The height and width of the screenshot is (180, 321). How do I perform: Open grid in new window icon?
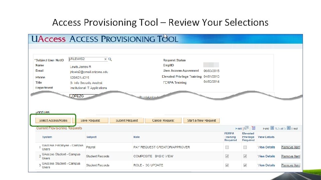pyautogui.click(x=246, y=128)
